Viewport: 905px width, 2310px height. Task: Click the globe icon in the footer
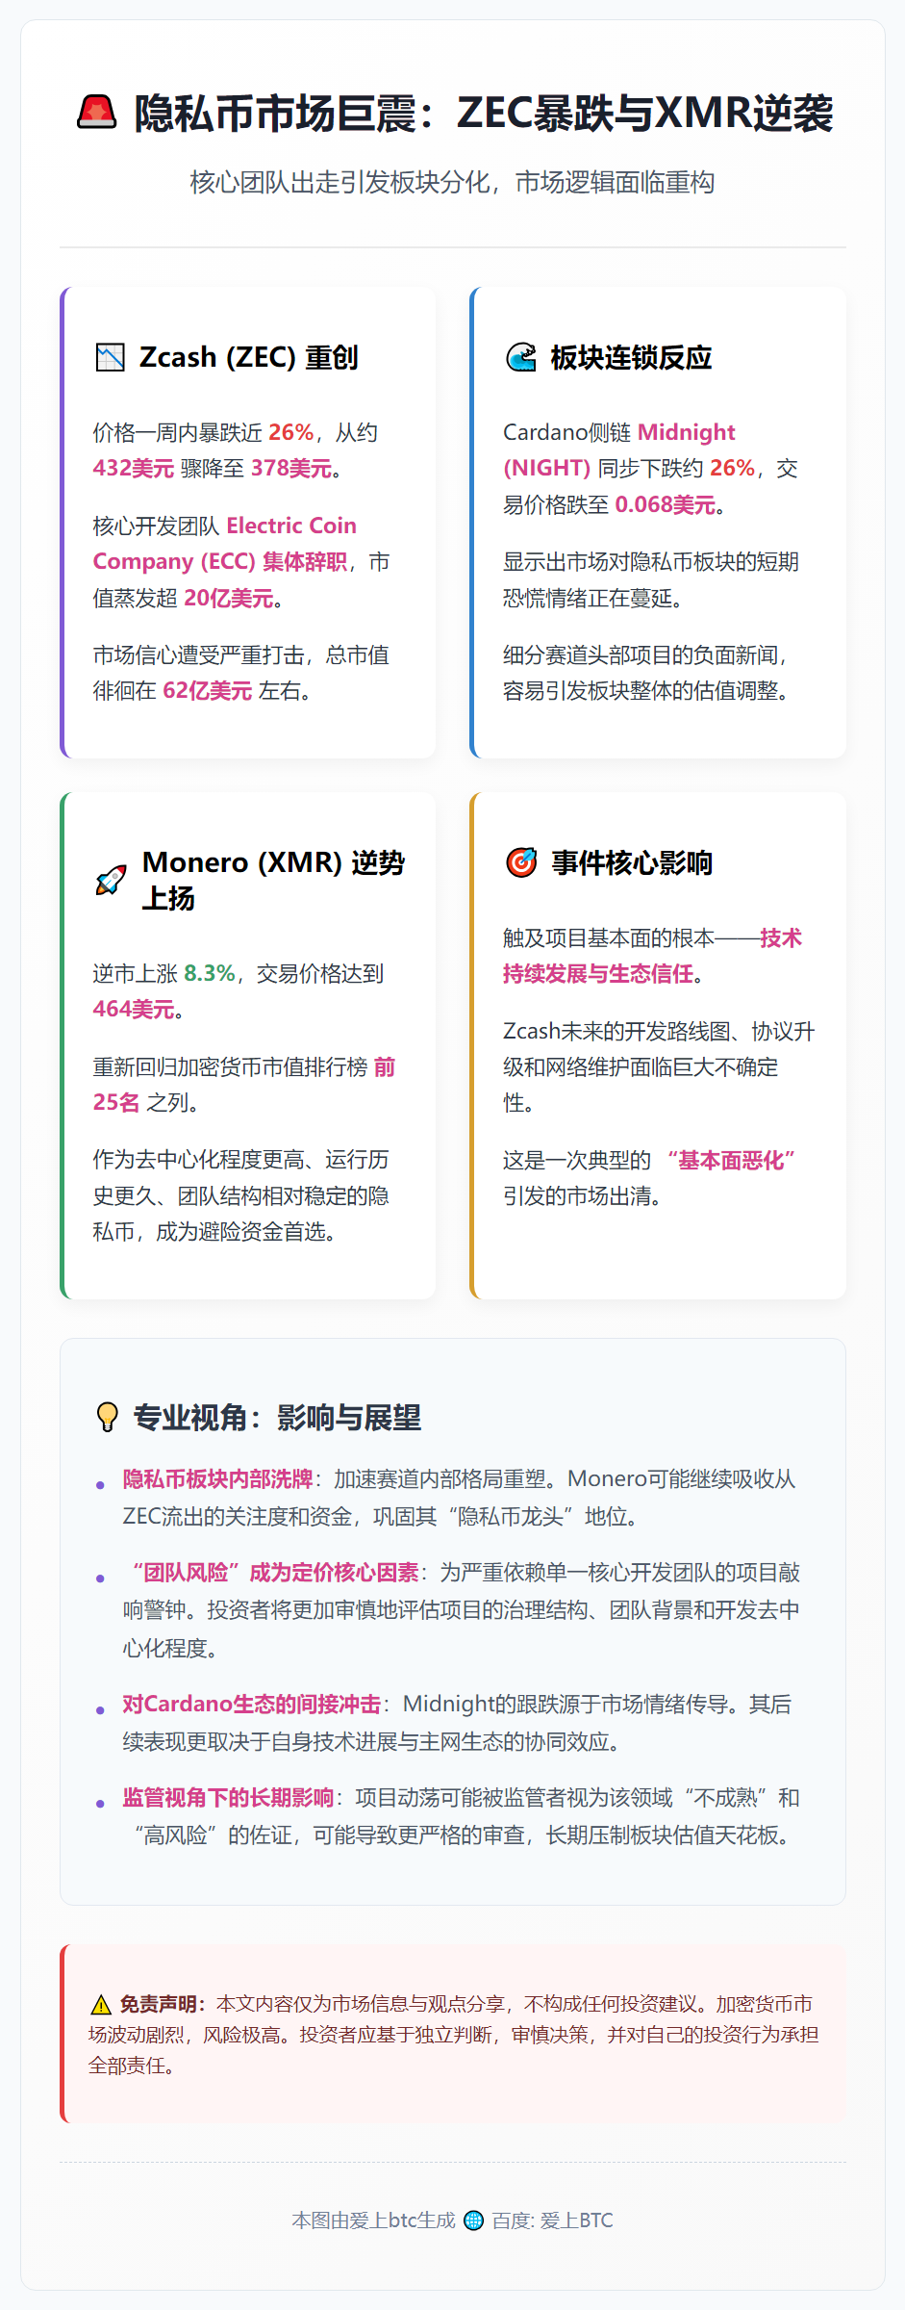(473, 2220)
